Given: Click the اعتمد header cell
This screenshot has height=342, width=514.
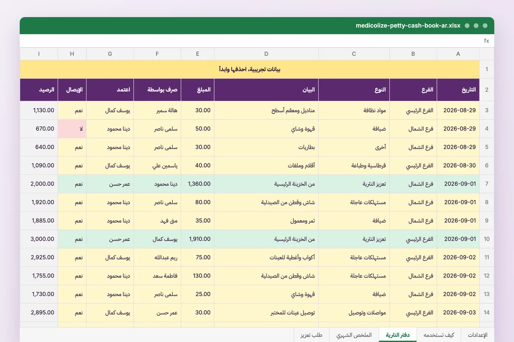Looking at the screenshot, I should click(x=110, y=90).
